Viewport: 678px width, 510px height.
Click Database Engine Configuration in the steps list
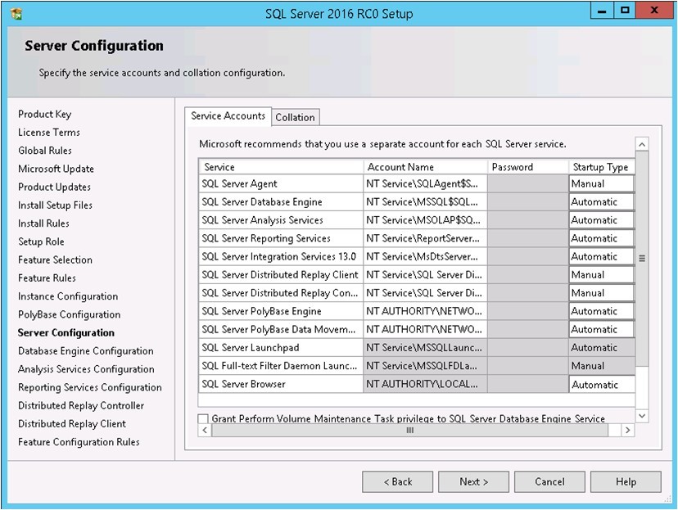pyautogui.click(x=86, y=351)
